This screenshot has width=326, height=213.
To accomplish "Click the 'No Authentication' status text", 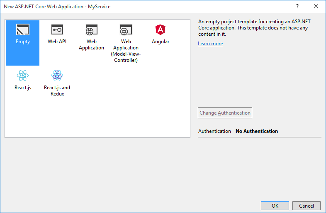I will pyautogui.click(x=257, y=131).
